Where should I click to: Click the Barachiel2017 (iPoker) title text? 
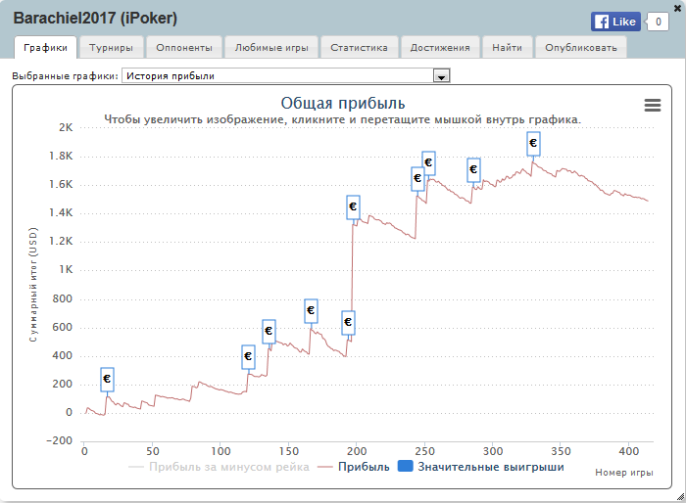pos(95,19)
